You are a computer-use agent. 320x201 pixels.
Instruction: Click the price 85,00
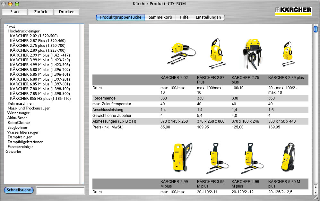(165, 127)
